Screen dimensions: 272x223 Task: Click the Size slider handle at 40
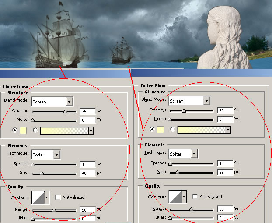pyautogui.click(x=42, y=173)
